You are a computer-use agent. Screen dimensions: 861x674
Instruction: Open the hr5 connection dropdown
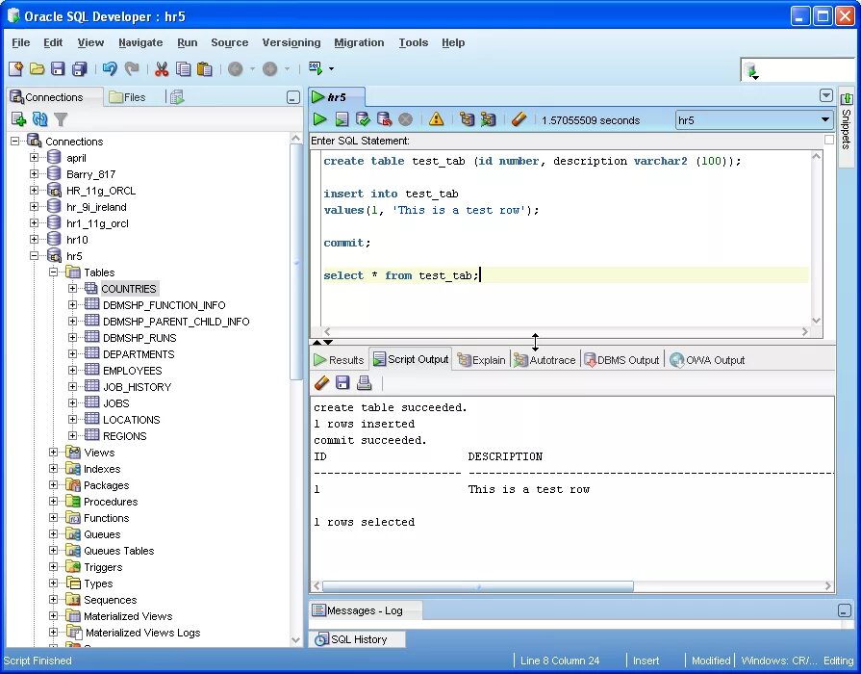[825, 120]
